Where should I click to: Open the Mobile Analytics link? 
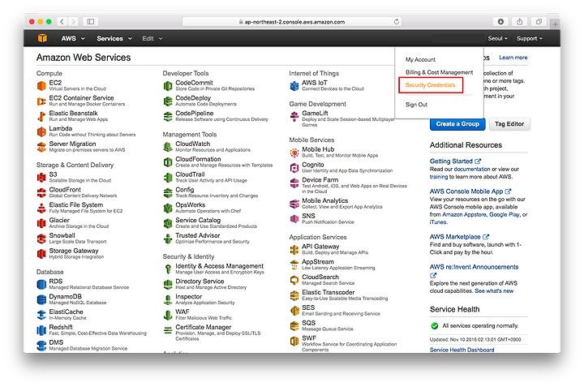324,200
